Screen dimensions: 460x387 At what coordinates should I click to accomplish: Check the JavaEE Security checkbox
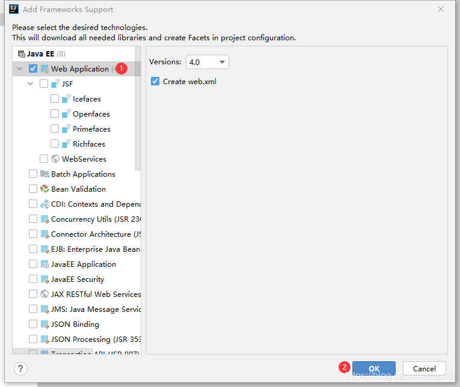tap(33, 279)
